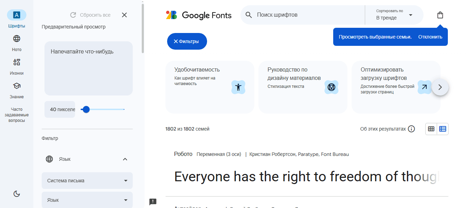The image size is (468, 208).
Task: Open the Ното globe icon
Action: 17,39
